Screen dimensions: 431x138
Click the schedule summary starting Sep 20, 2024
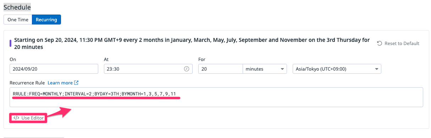pyautogui.click(x=192, y=43)
